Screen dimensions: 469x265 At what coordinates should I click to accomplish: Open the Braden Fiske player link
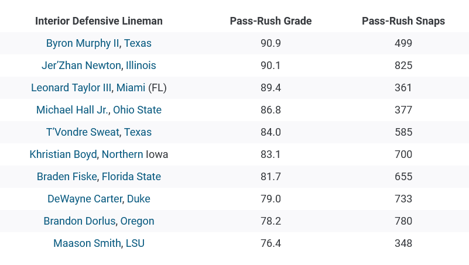coord(68,177)
